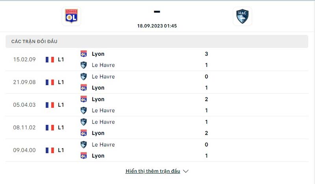Click the large Olympique Lyonnais crest in header
Viewport: 315px width, 184px height.
[71, 16]
